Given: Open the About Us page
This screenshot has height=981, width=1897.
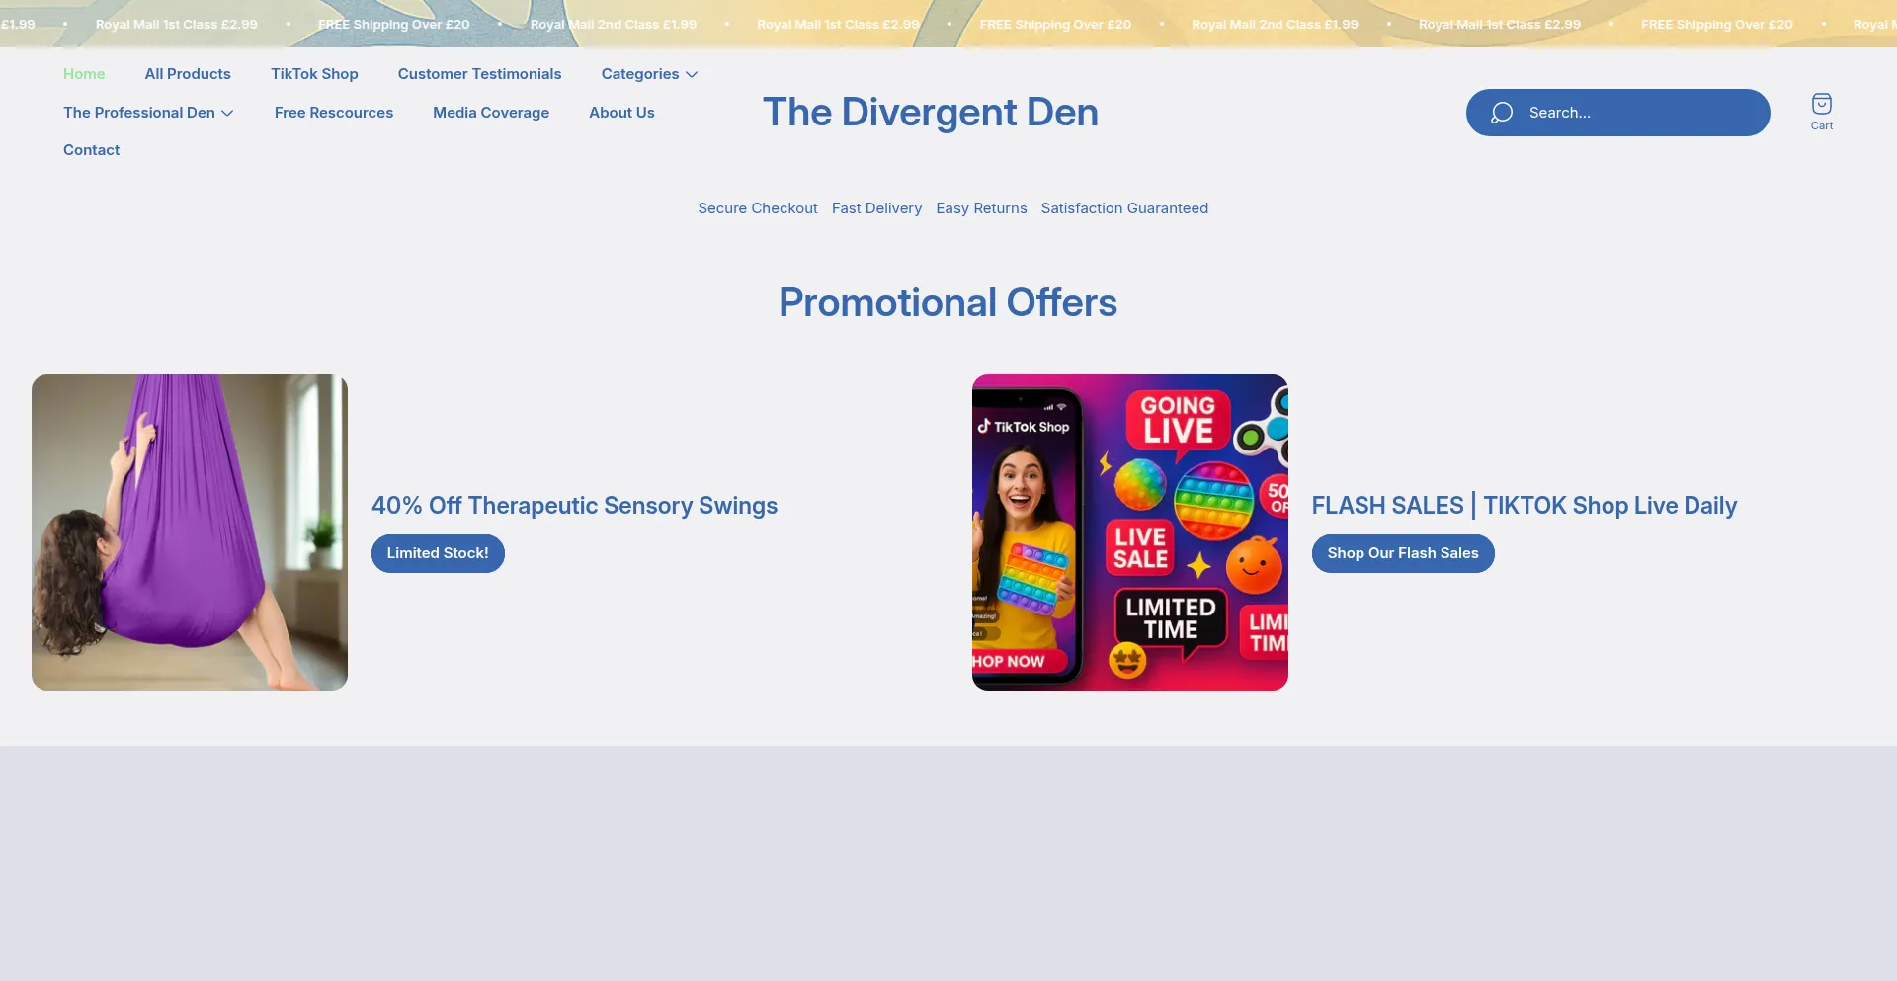Looking at the screenshot, I should click(621, 113).
